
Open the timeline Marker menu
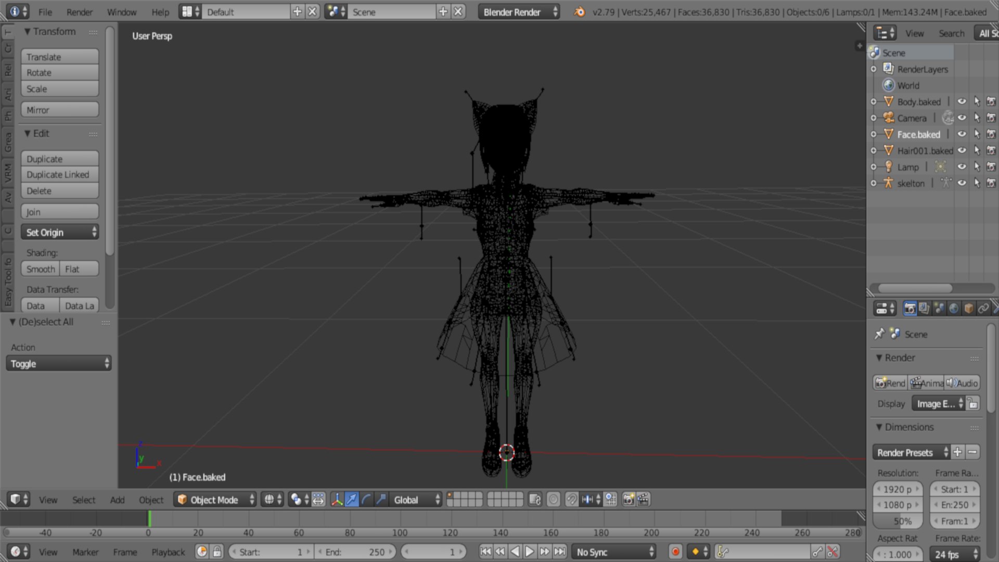(85, 552)
